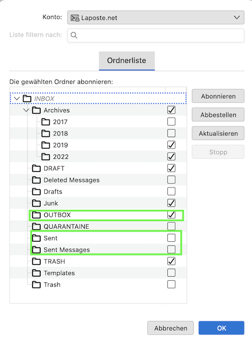
Task: Click the Aktualisieren button
Action: [x=218, y=133]
